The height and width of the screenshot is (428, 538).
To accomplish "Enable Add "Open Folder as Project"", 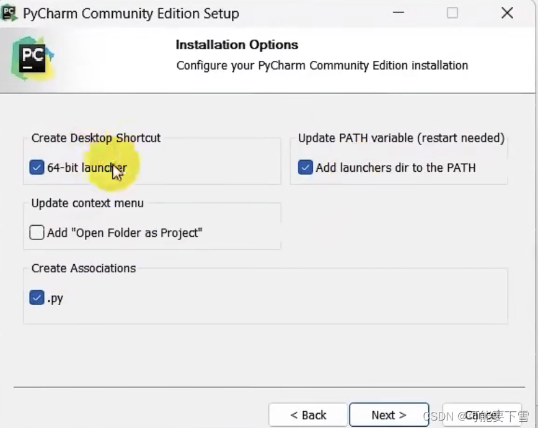I will [x=37, y=233].
